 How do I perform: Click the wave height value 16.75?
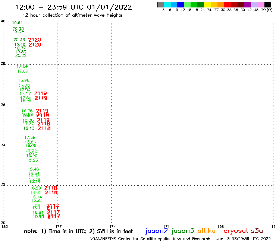coord(27,111)
